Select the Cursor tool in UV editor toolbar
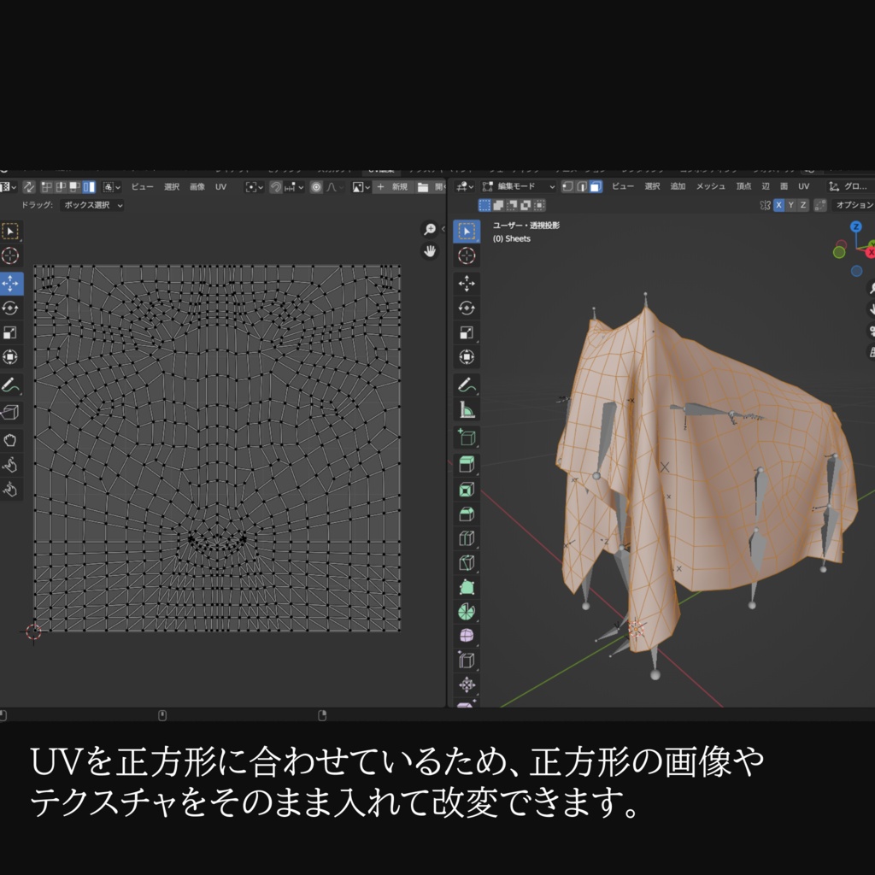Screen dimensions: 875x875 [10, 255]
